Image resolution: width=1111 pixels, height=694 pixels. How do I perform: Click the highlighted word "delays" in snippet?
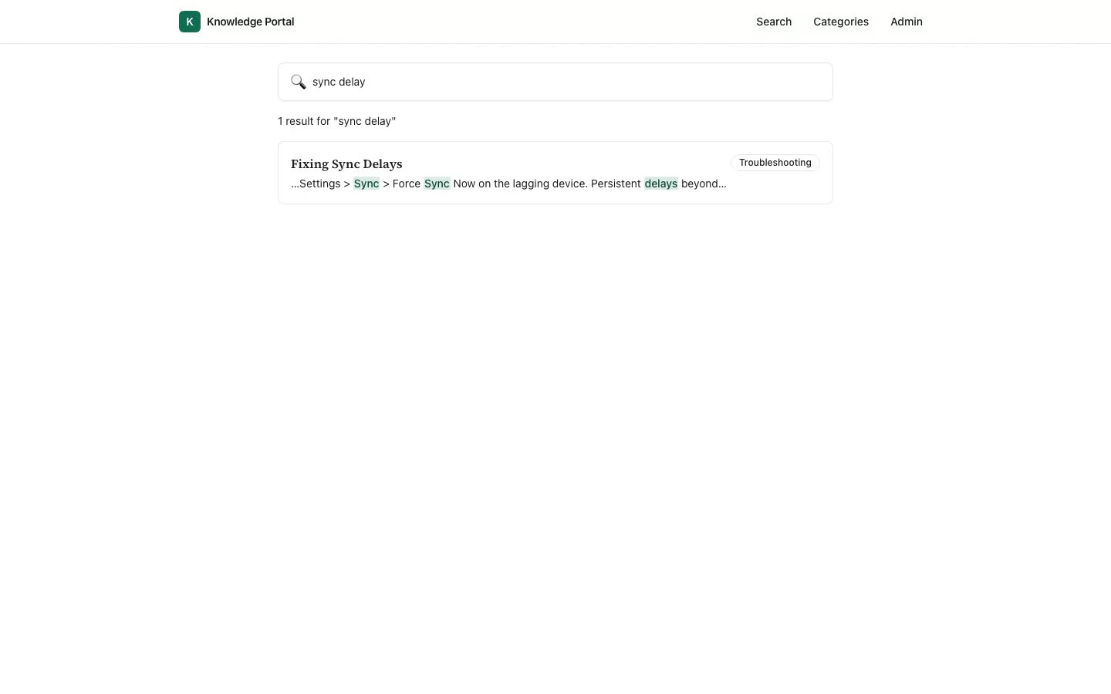661,184
